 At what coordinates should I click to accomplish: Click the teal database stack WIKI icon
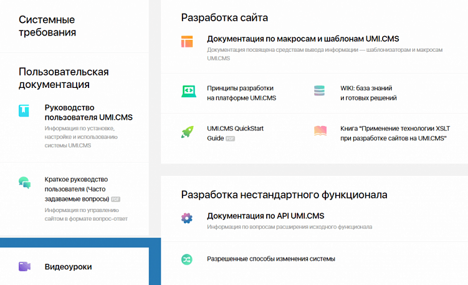click(319, 90)
